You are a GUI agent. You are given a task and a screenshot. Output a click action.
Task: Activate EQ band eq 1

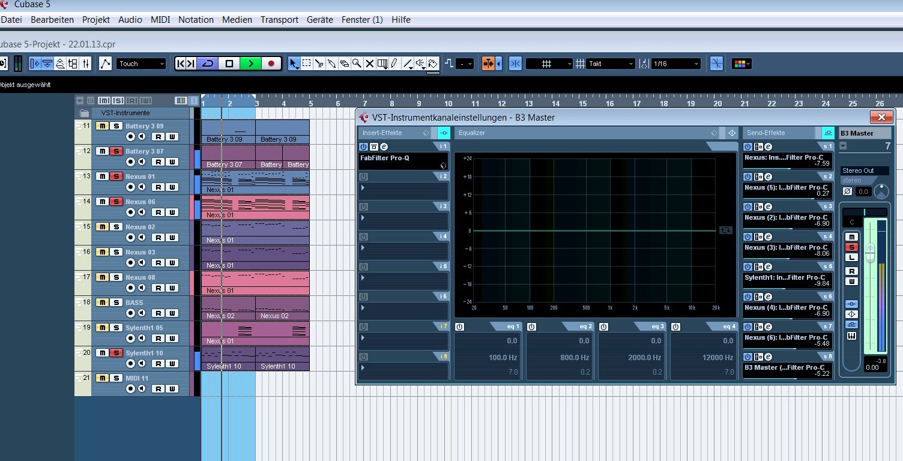[x=459, y=327]
